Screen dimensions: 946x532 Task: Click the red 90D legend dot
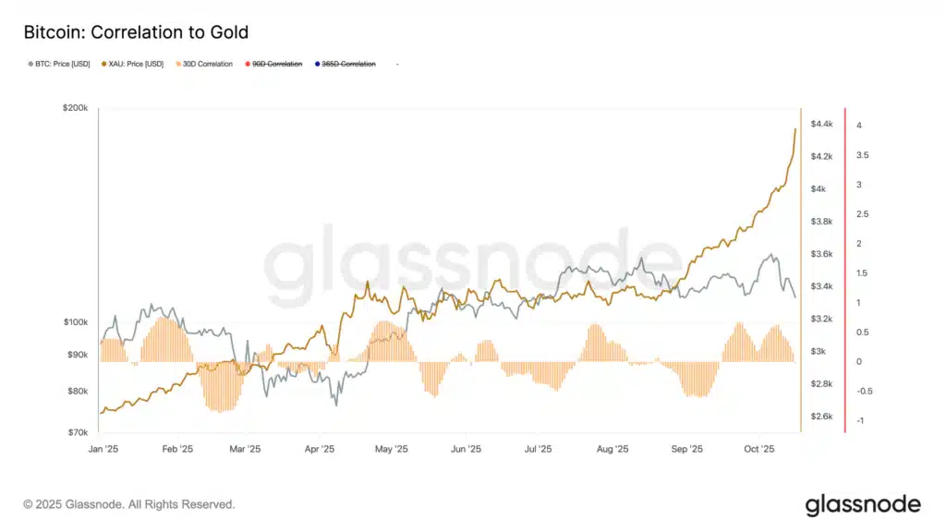(247, 64)
